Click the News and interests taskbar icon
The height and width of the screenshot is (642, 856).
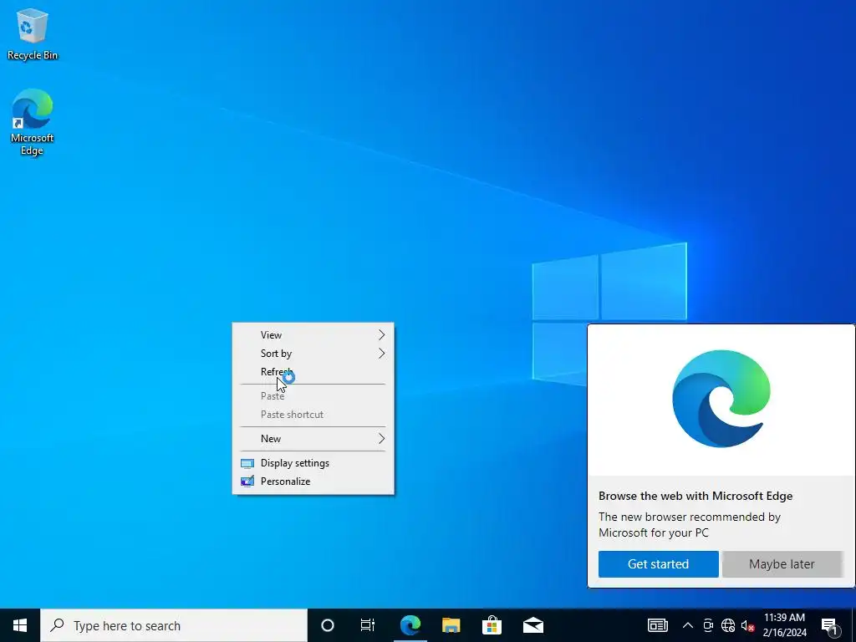coord(658,625)
